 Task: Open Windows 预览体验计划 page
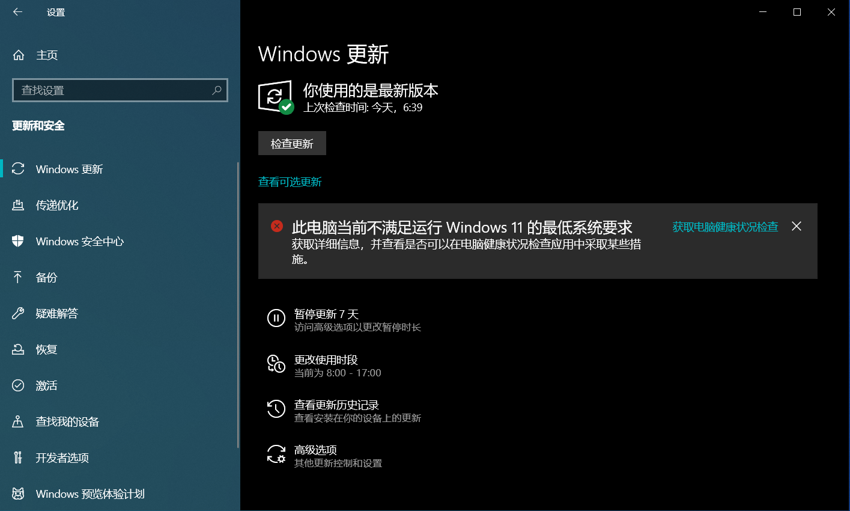[x=119, y=494]
